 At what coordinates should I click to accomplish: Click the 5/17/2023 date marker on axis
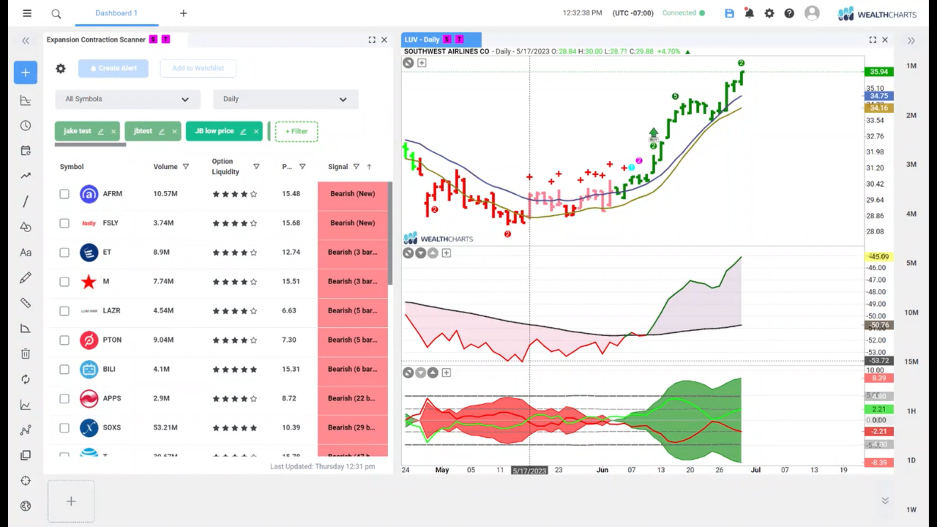pyautogui.click(x=530, y=470)
